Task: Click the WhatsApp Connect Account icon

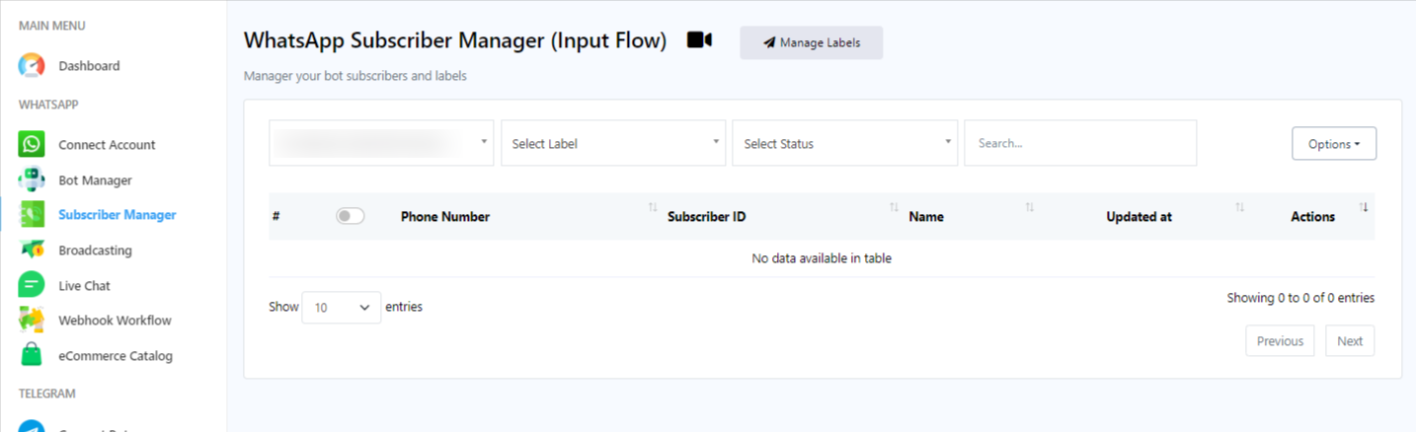Action: click(x=32, y=144)
